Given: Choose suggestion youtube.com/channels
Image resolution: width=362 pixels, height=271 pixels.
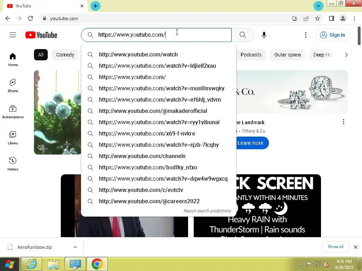Looking at the screenshot, I should pos(159,156).
